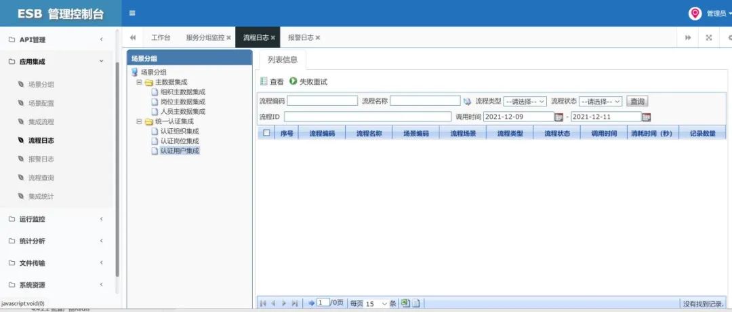Click the Excel export icon
732x312 pixels.
click(405, 303)
